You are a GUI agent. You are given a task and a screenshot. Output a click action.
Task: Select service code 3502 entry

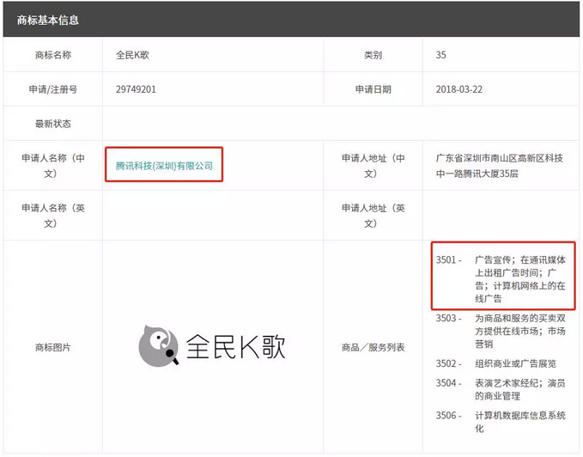point(449,363)
